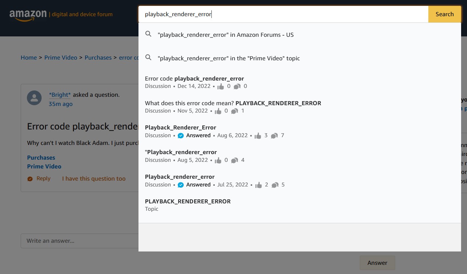467x274 pixels.
Task: Select the PLAYBACK_RENDERER_ERROR Topic suggestion
Action: pos(187,201)
